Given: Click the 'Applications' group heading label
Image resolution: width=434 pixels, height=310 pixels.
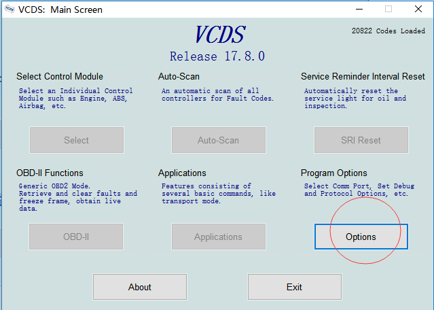Looking at the screenshot, I should pyautogui.click(x=182, y=173).
